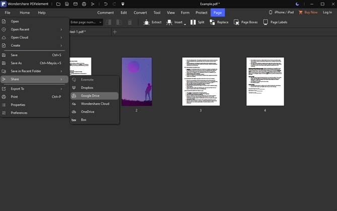Switch to the Comment tab
The image size is (337, 211).
click(105, 13)
